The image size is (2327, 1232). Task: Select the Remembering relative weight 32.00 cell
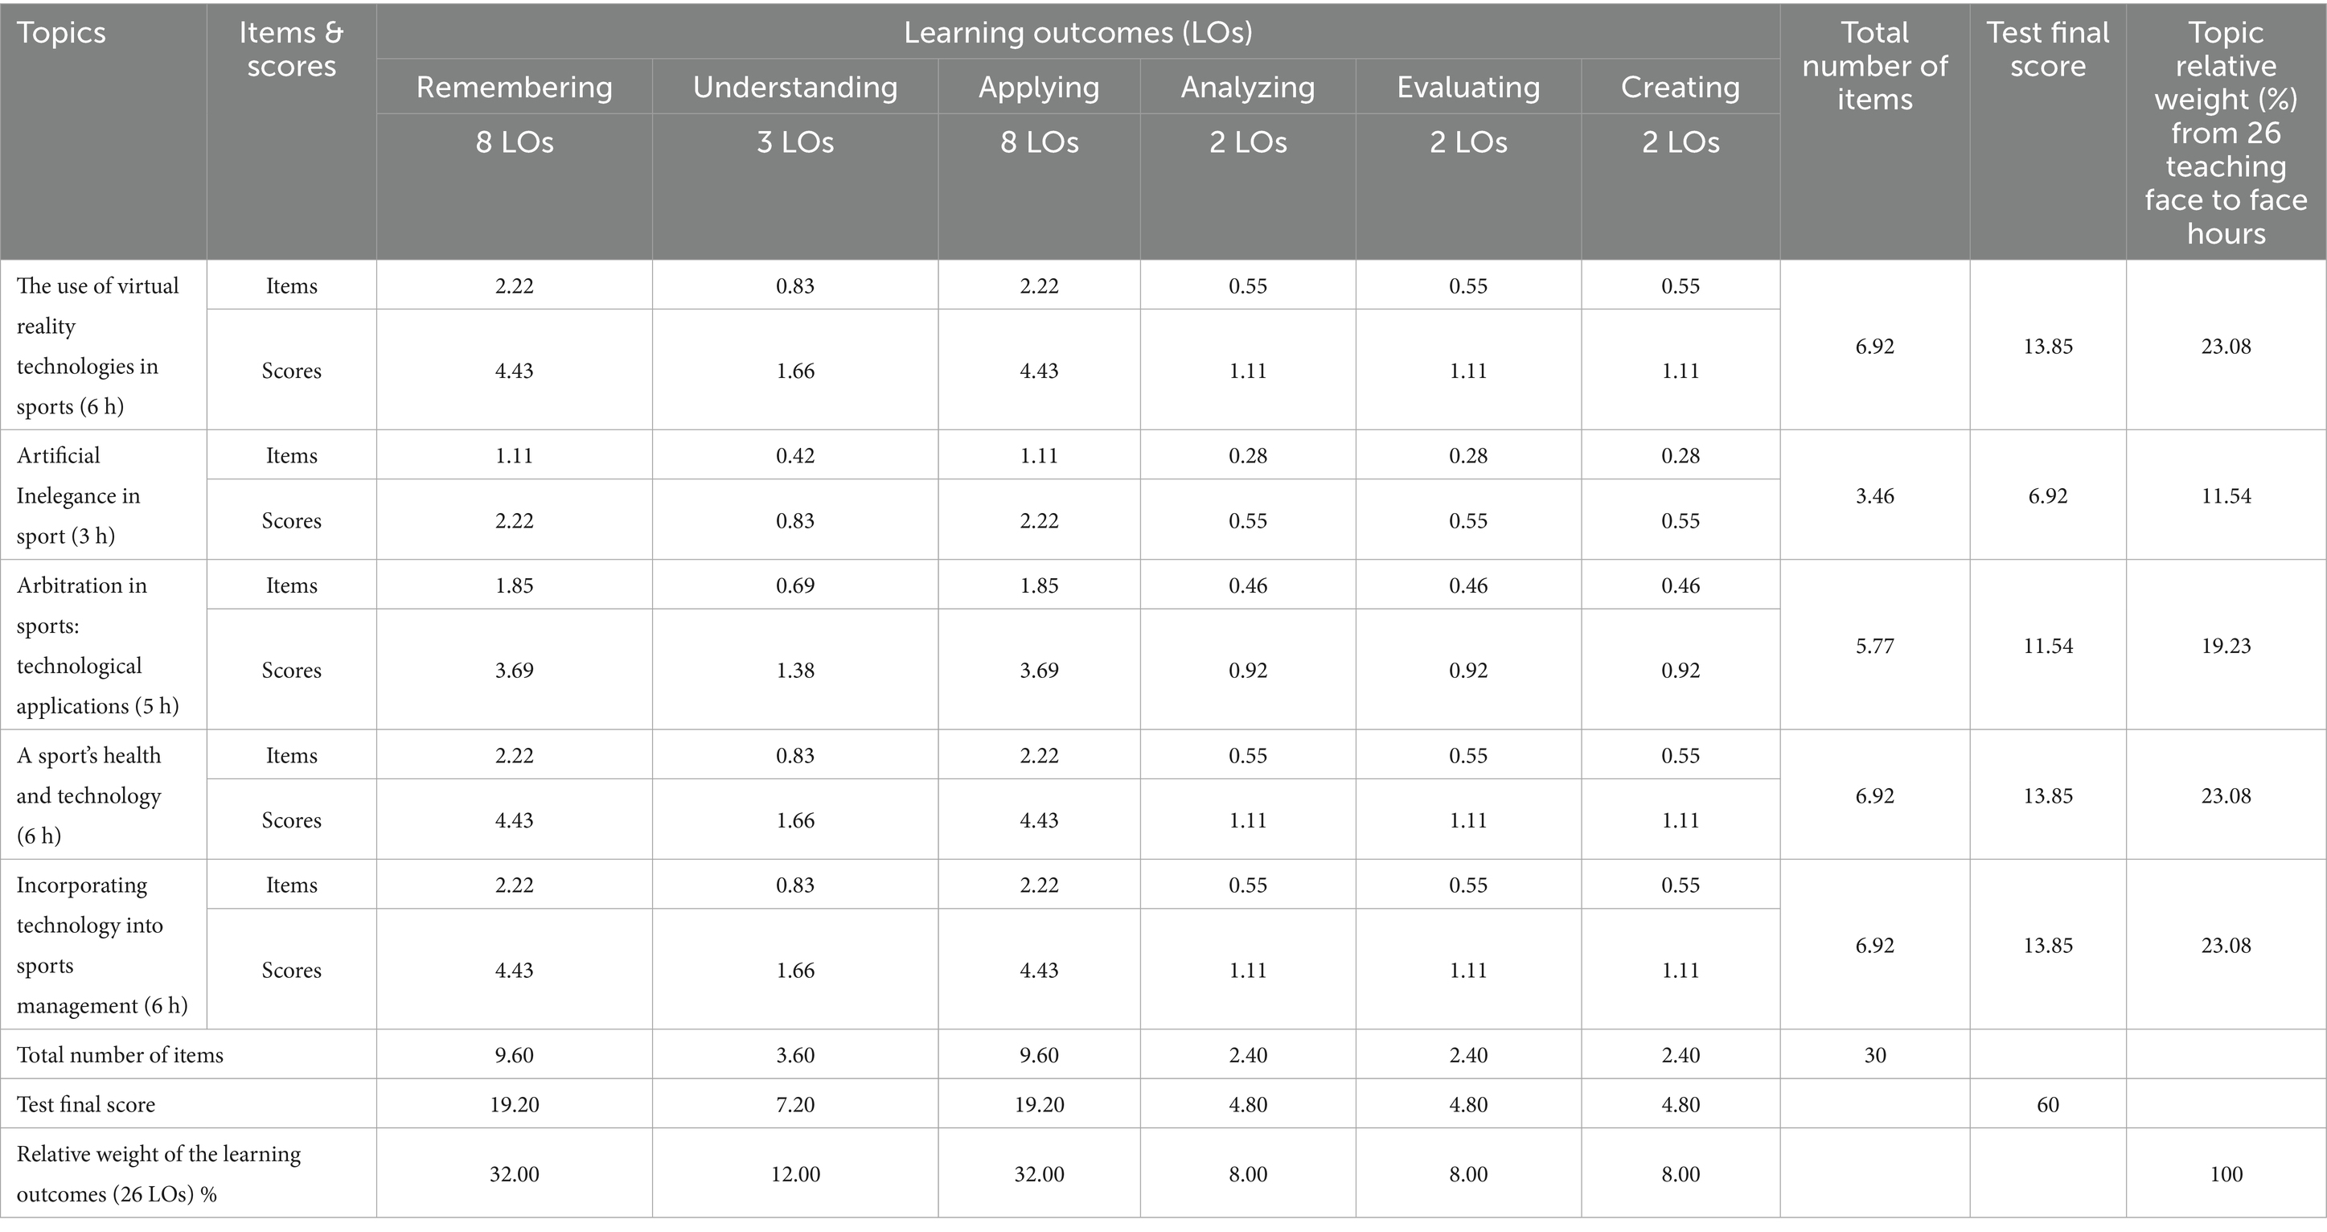[x=514, y=1174]
